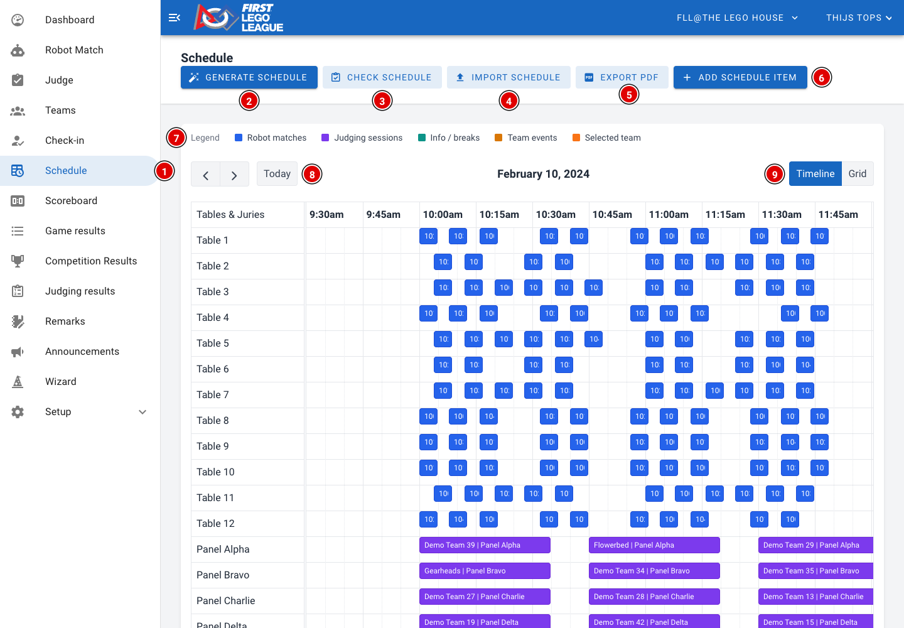Click the Competition Results trophy icon

[x=18, y=261]
